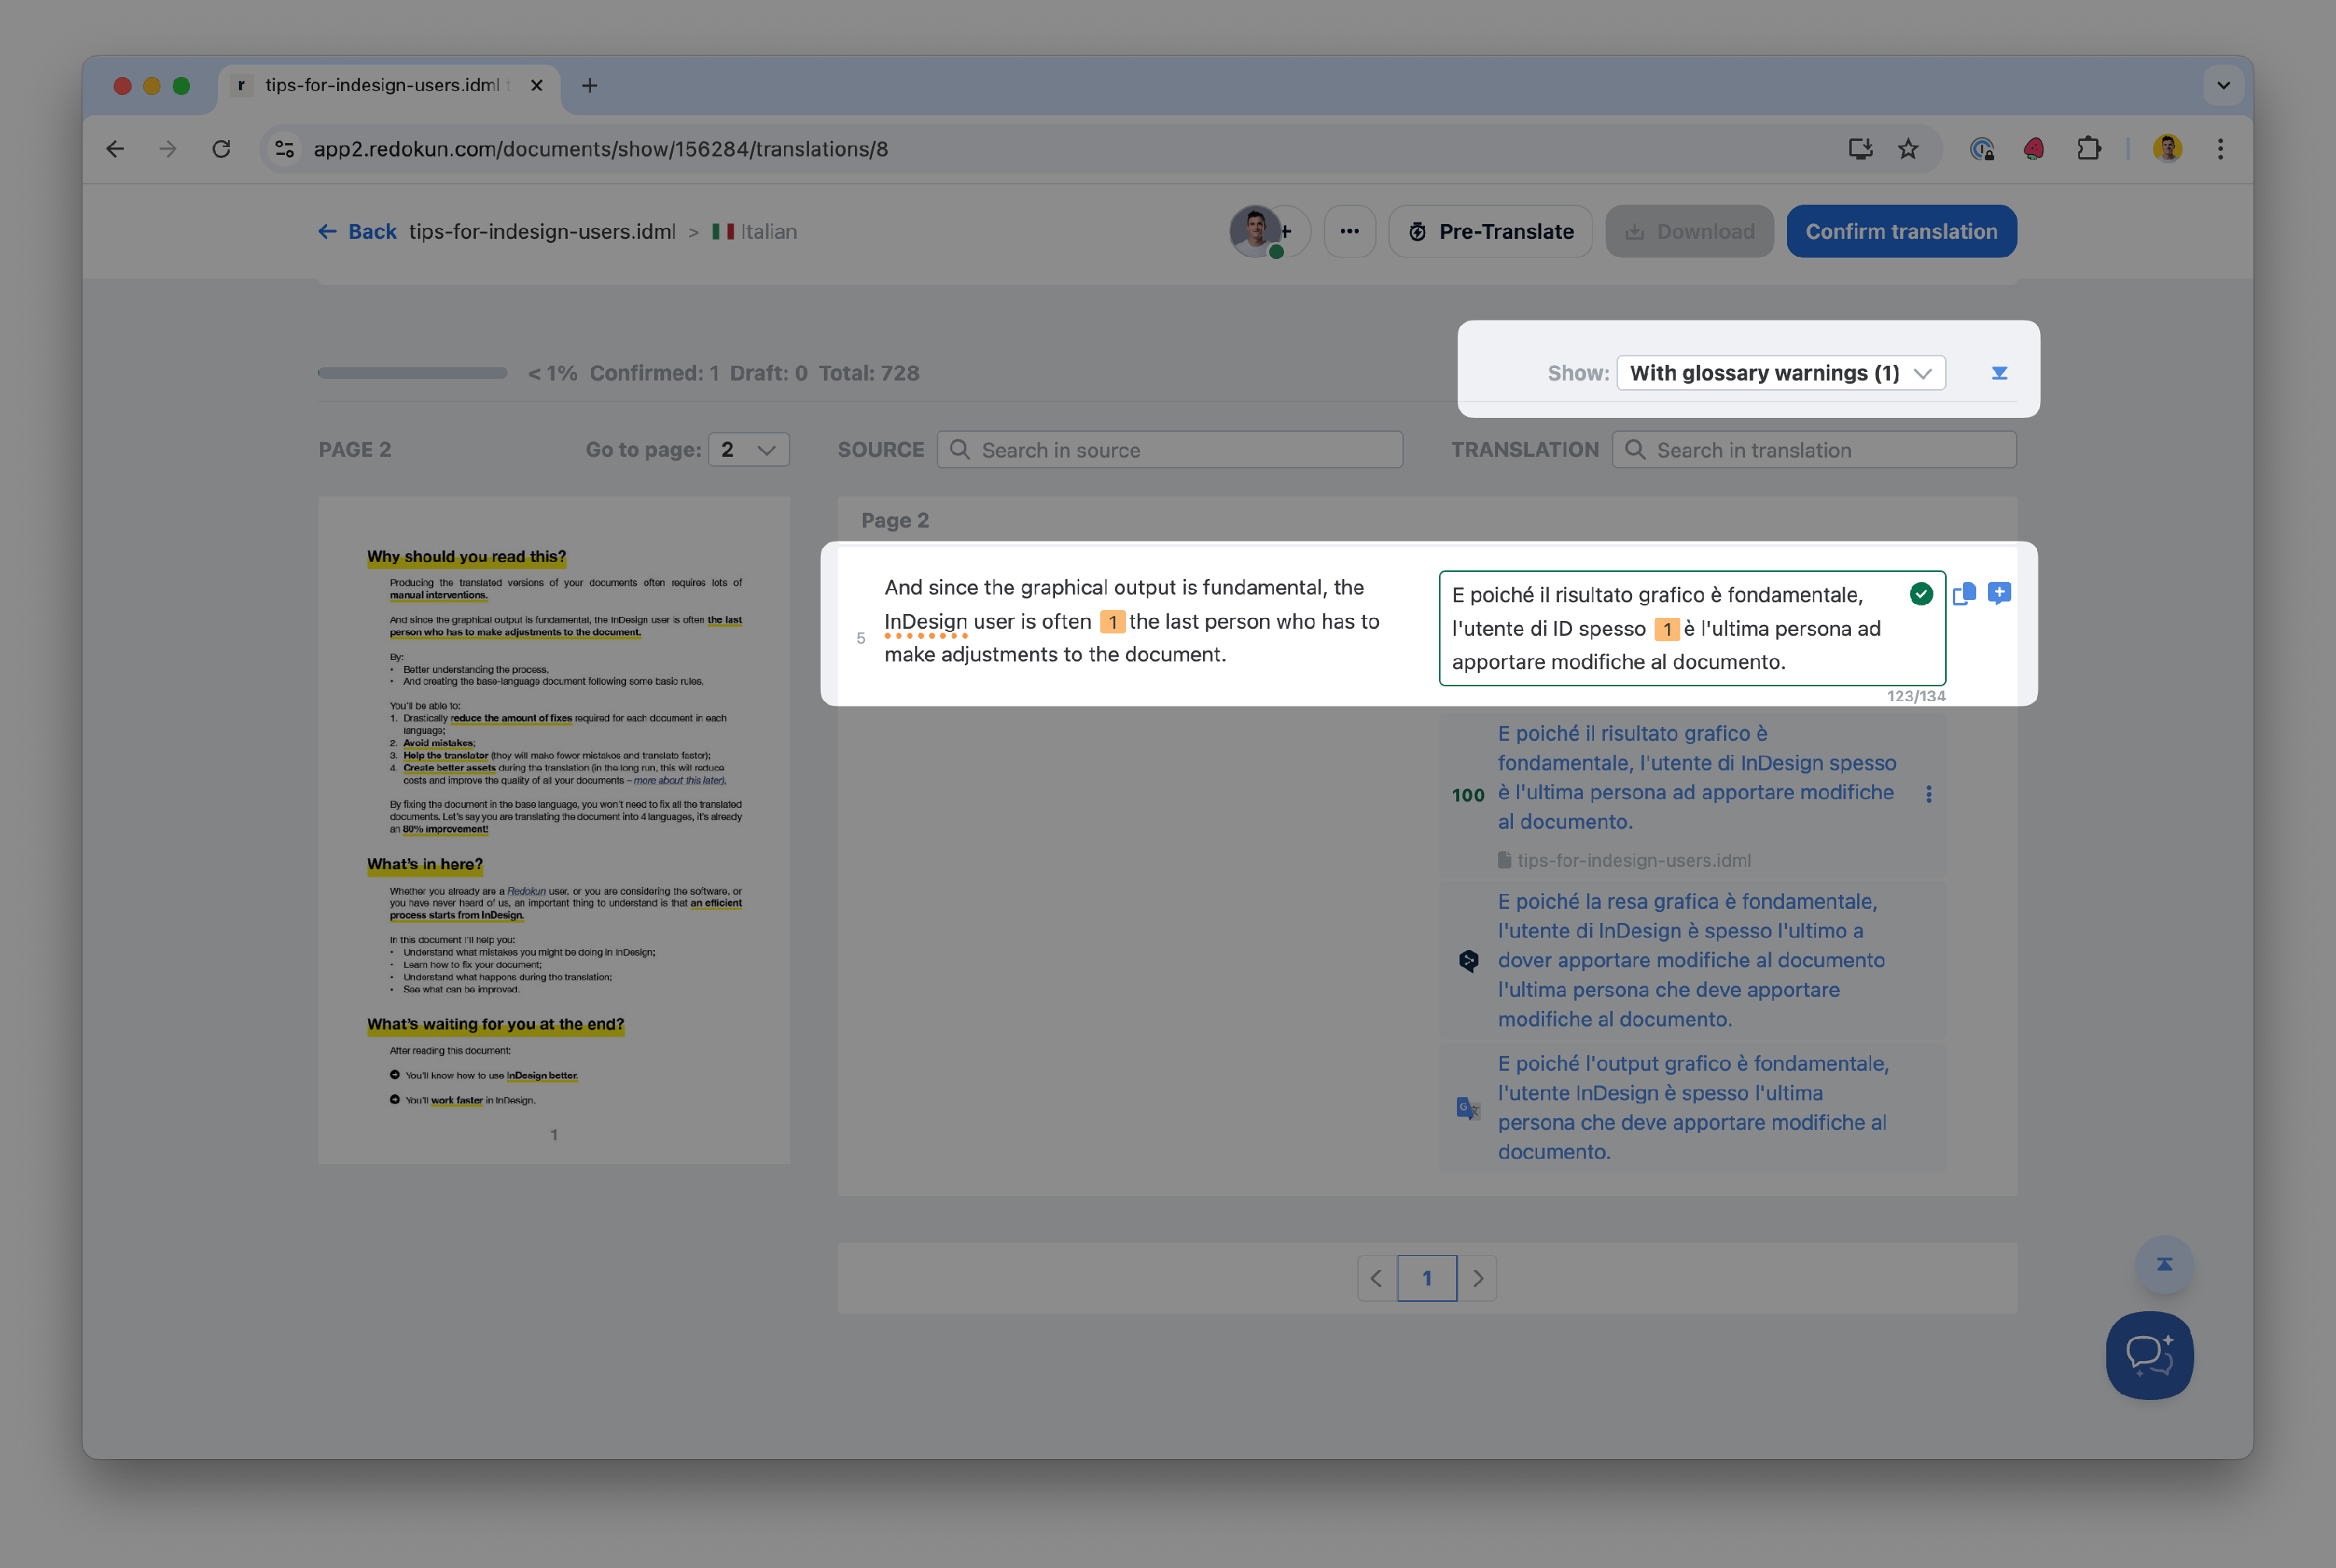The image size is (2336, 1568).
Task: Click the collapse filters arrow icon
Action: coord(1999,373)
